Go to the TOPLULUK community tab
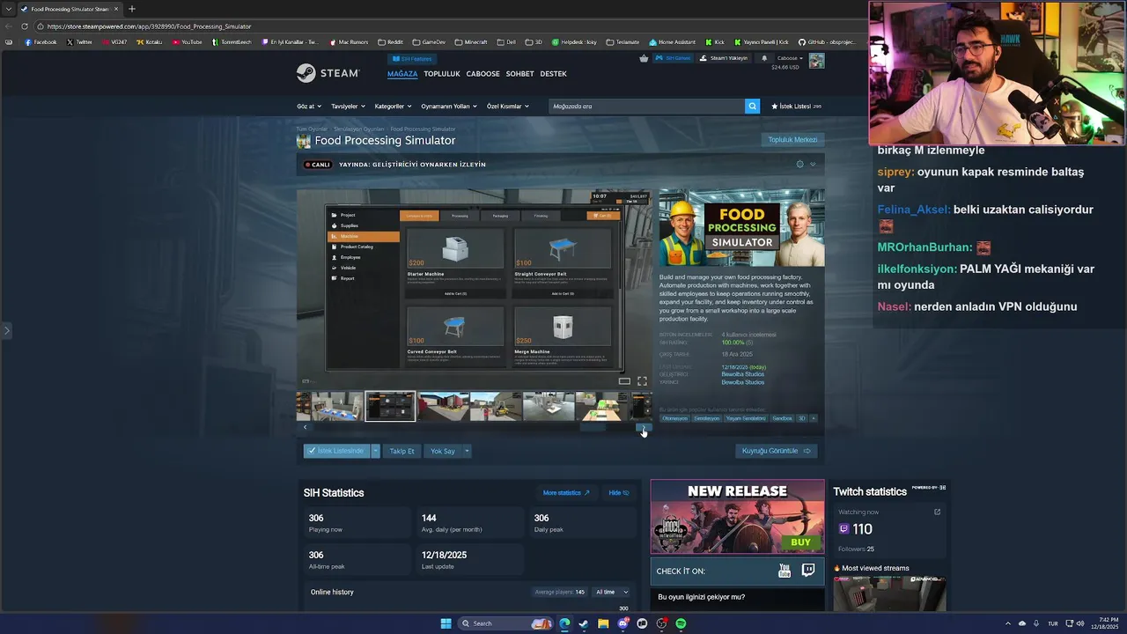The image size is (1127, 634). coord(442,74)
